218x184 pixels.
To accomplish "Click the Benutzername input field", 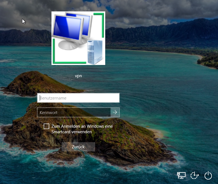I will 78,98.
